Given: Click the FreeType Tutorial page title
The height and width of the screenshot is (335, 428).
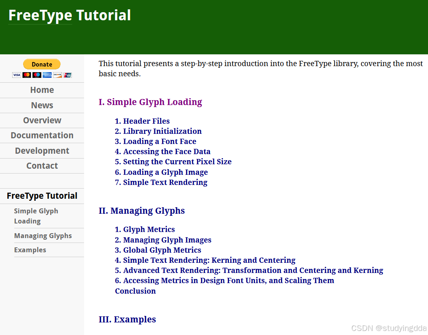Looking at the screenshot, I should (69, 15).
